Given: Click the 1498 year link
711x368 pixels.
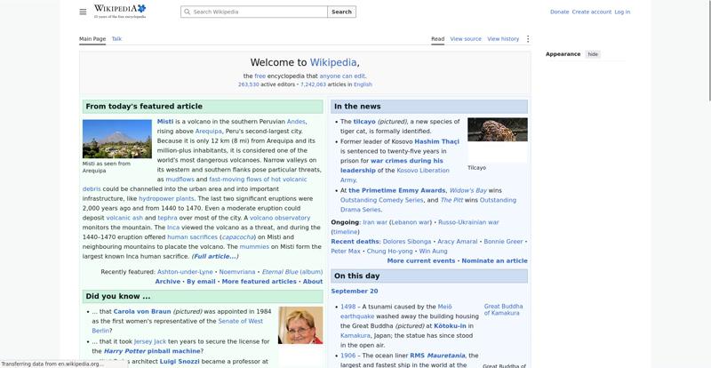Looking at the screenshot, I should click(348, 307).
